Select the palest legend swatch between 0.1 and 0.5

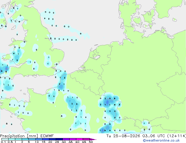(5, 139)
